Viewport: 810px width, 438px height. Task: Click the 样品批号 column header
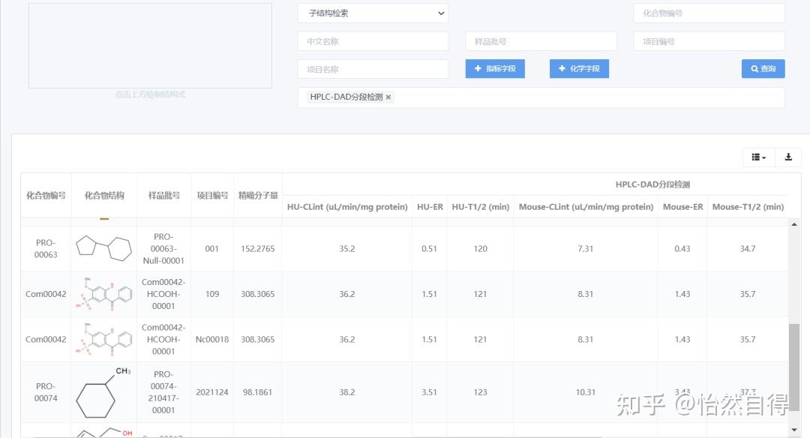click(x=163, y=195)
